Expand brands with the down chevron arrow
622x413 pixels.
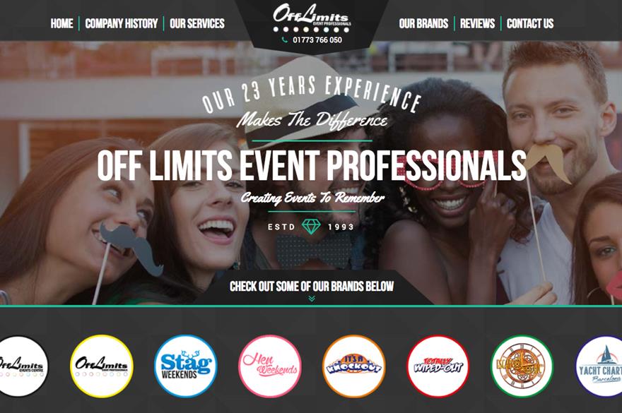click(x=312, y=299)
